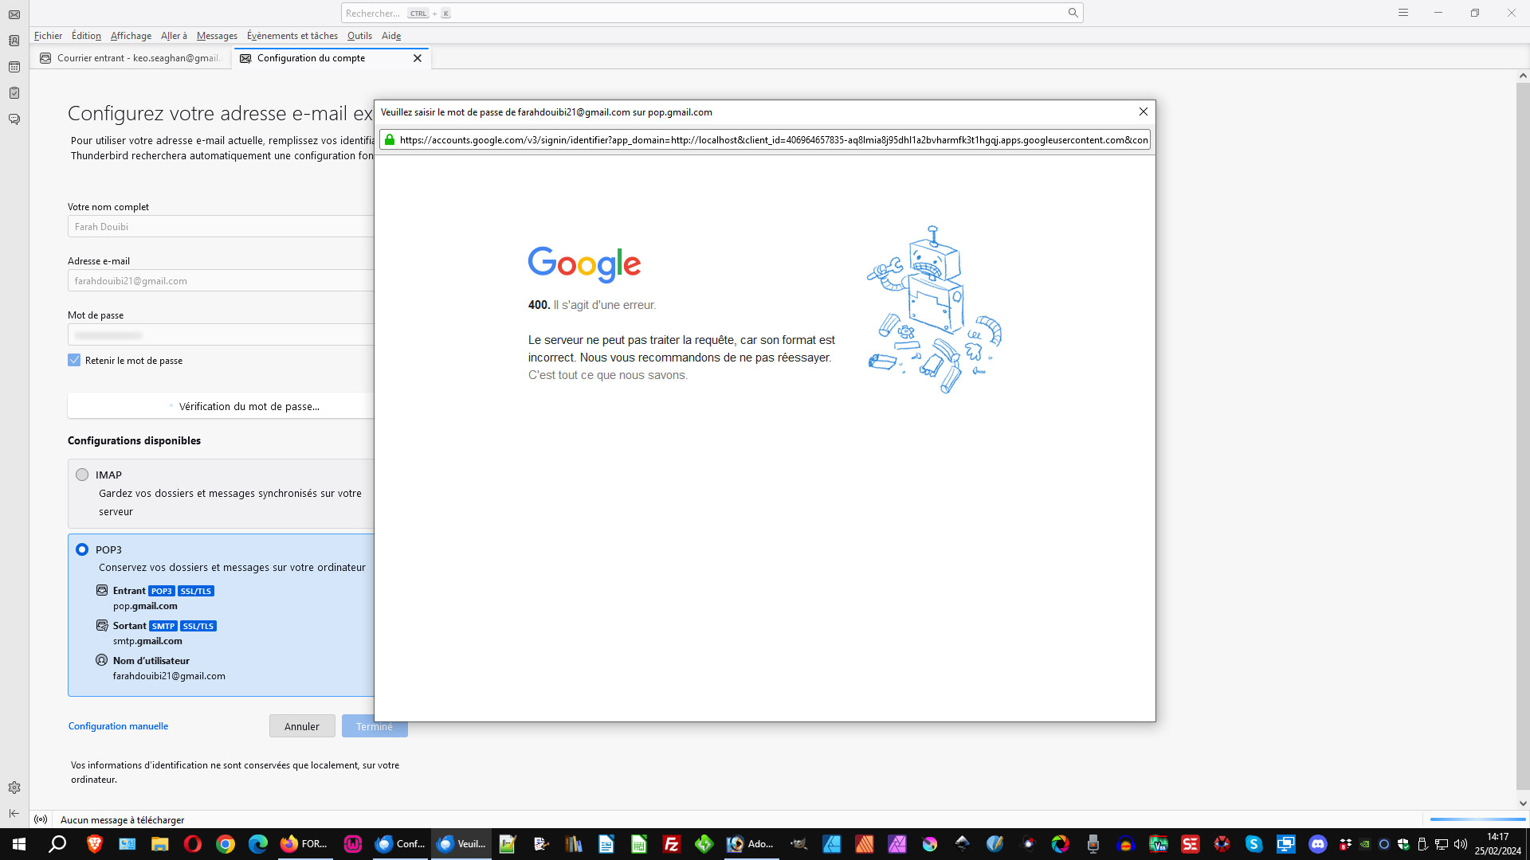Image resolution: width=1530 pixels, height=860 pixels.
Task: Open the Chat sidebar icon
Action: click(x=14, y=119)
